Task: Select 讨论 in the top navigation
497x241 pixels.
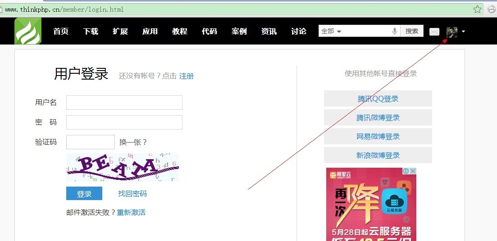Action: pyautogui.click(x=299, y=31)
